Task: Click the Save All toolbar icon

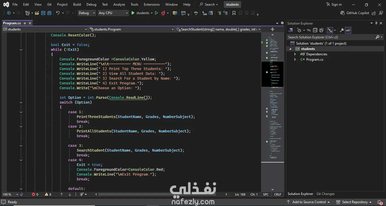Action: 49,13
